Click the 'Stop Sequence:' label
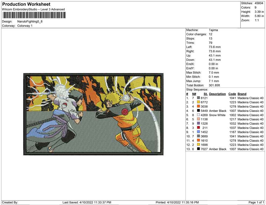This screenshot has width=266, height=205. tap(197, 90)
